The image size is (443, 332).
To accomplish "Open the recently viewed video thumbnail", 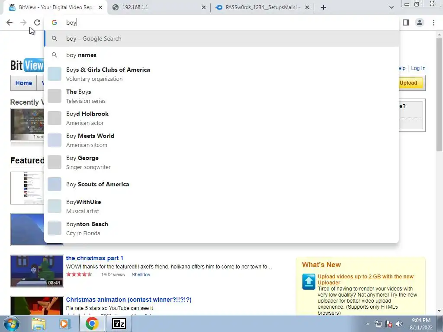I will click(x=27, y=124).
